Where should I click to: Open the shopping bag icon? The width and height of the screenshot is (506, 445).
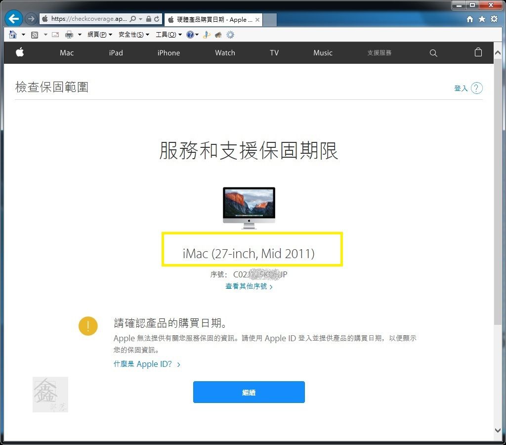click(478, 52)
